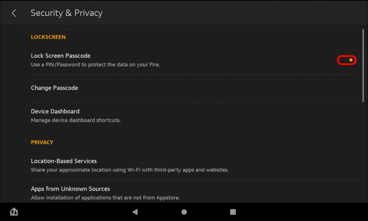The height and width of the screenshot is (221, 368).
Task: Turn off PIN protection using the highlighted switch
Action: click(x=347, y=60)
